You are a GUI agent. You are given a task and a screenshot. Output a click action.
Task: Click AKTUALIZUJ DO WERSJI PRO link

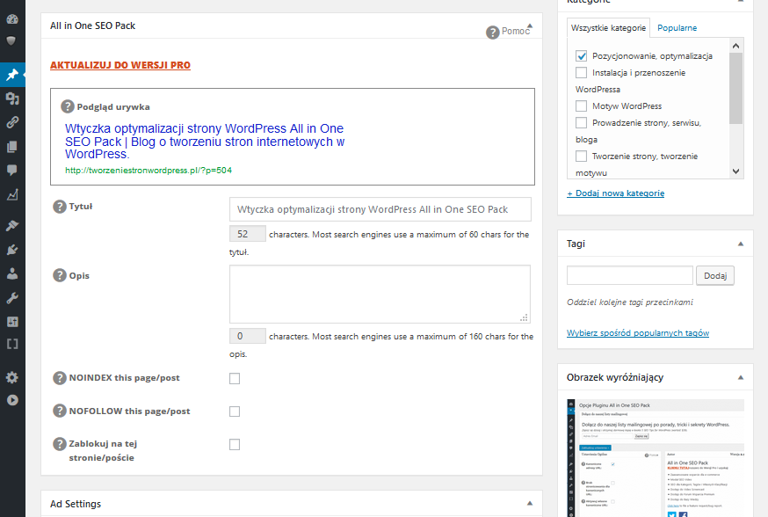pos(120,65)
